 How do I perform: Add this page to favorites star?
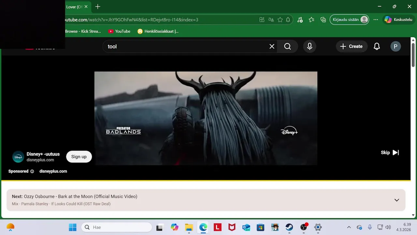point(280,20)
